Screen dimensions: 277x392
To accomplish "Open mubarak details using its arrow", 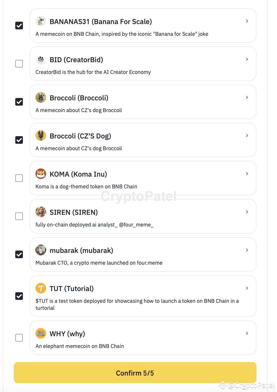I will (247, 250).
